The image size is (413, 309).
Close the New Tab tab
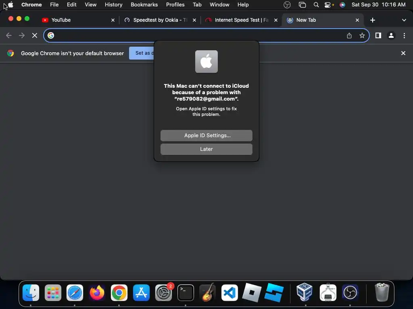(x=357, y=20)
